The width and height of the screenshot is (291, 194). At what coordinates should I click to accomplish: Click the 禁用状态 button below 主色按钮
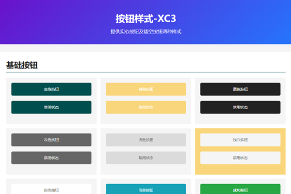(x=51, y=107)
